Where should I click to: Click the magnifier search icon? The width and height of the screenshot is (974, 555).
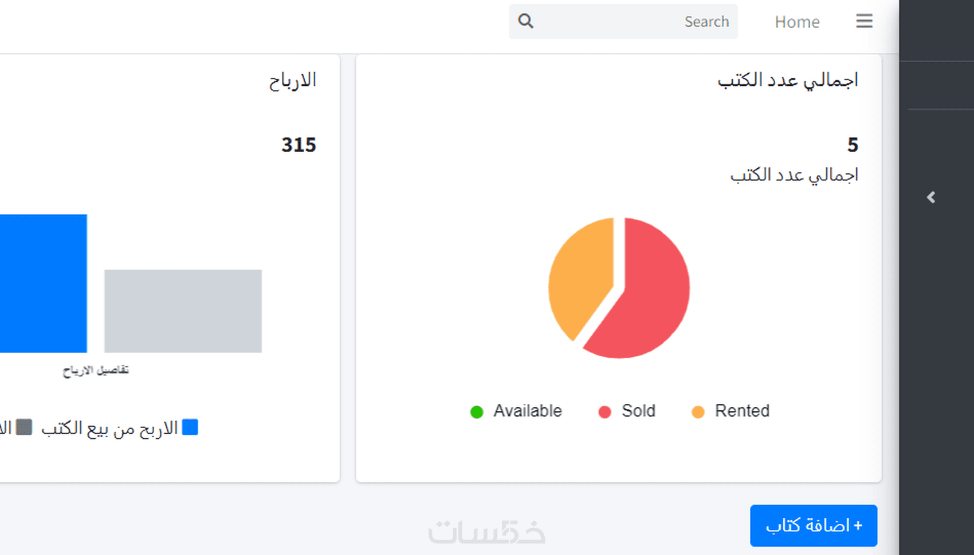click(x=525, y=21)
